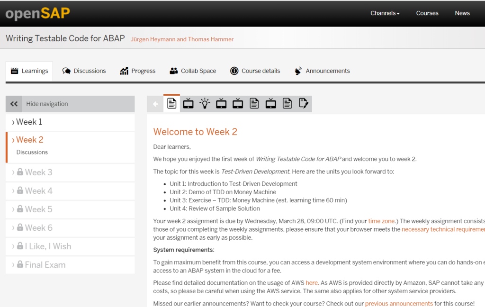This screenshot has height=307, width=485.
Task: Open instructor link Jürgen Heymann and Thomas Hammer
Action: point(182,39)
